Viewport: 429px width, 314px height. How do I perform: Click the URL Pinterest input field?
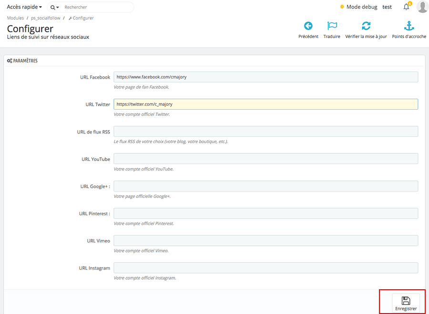click(266, 213)
